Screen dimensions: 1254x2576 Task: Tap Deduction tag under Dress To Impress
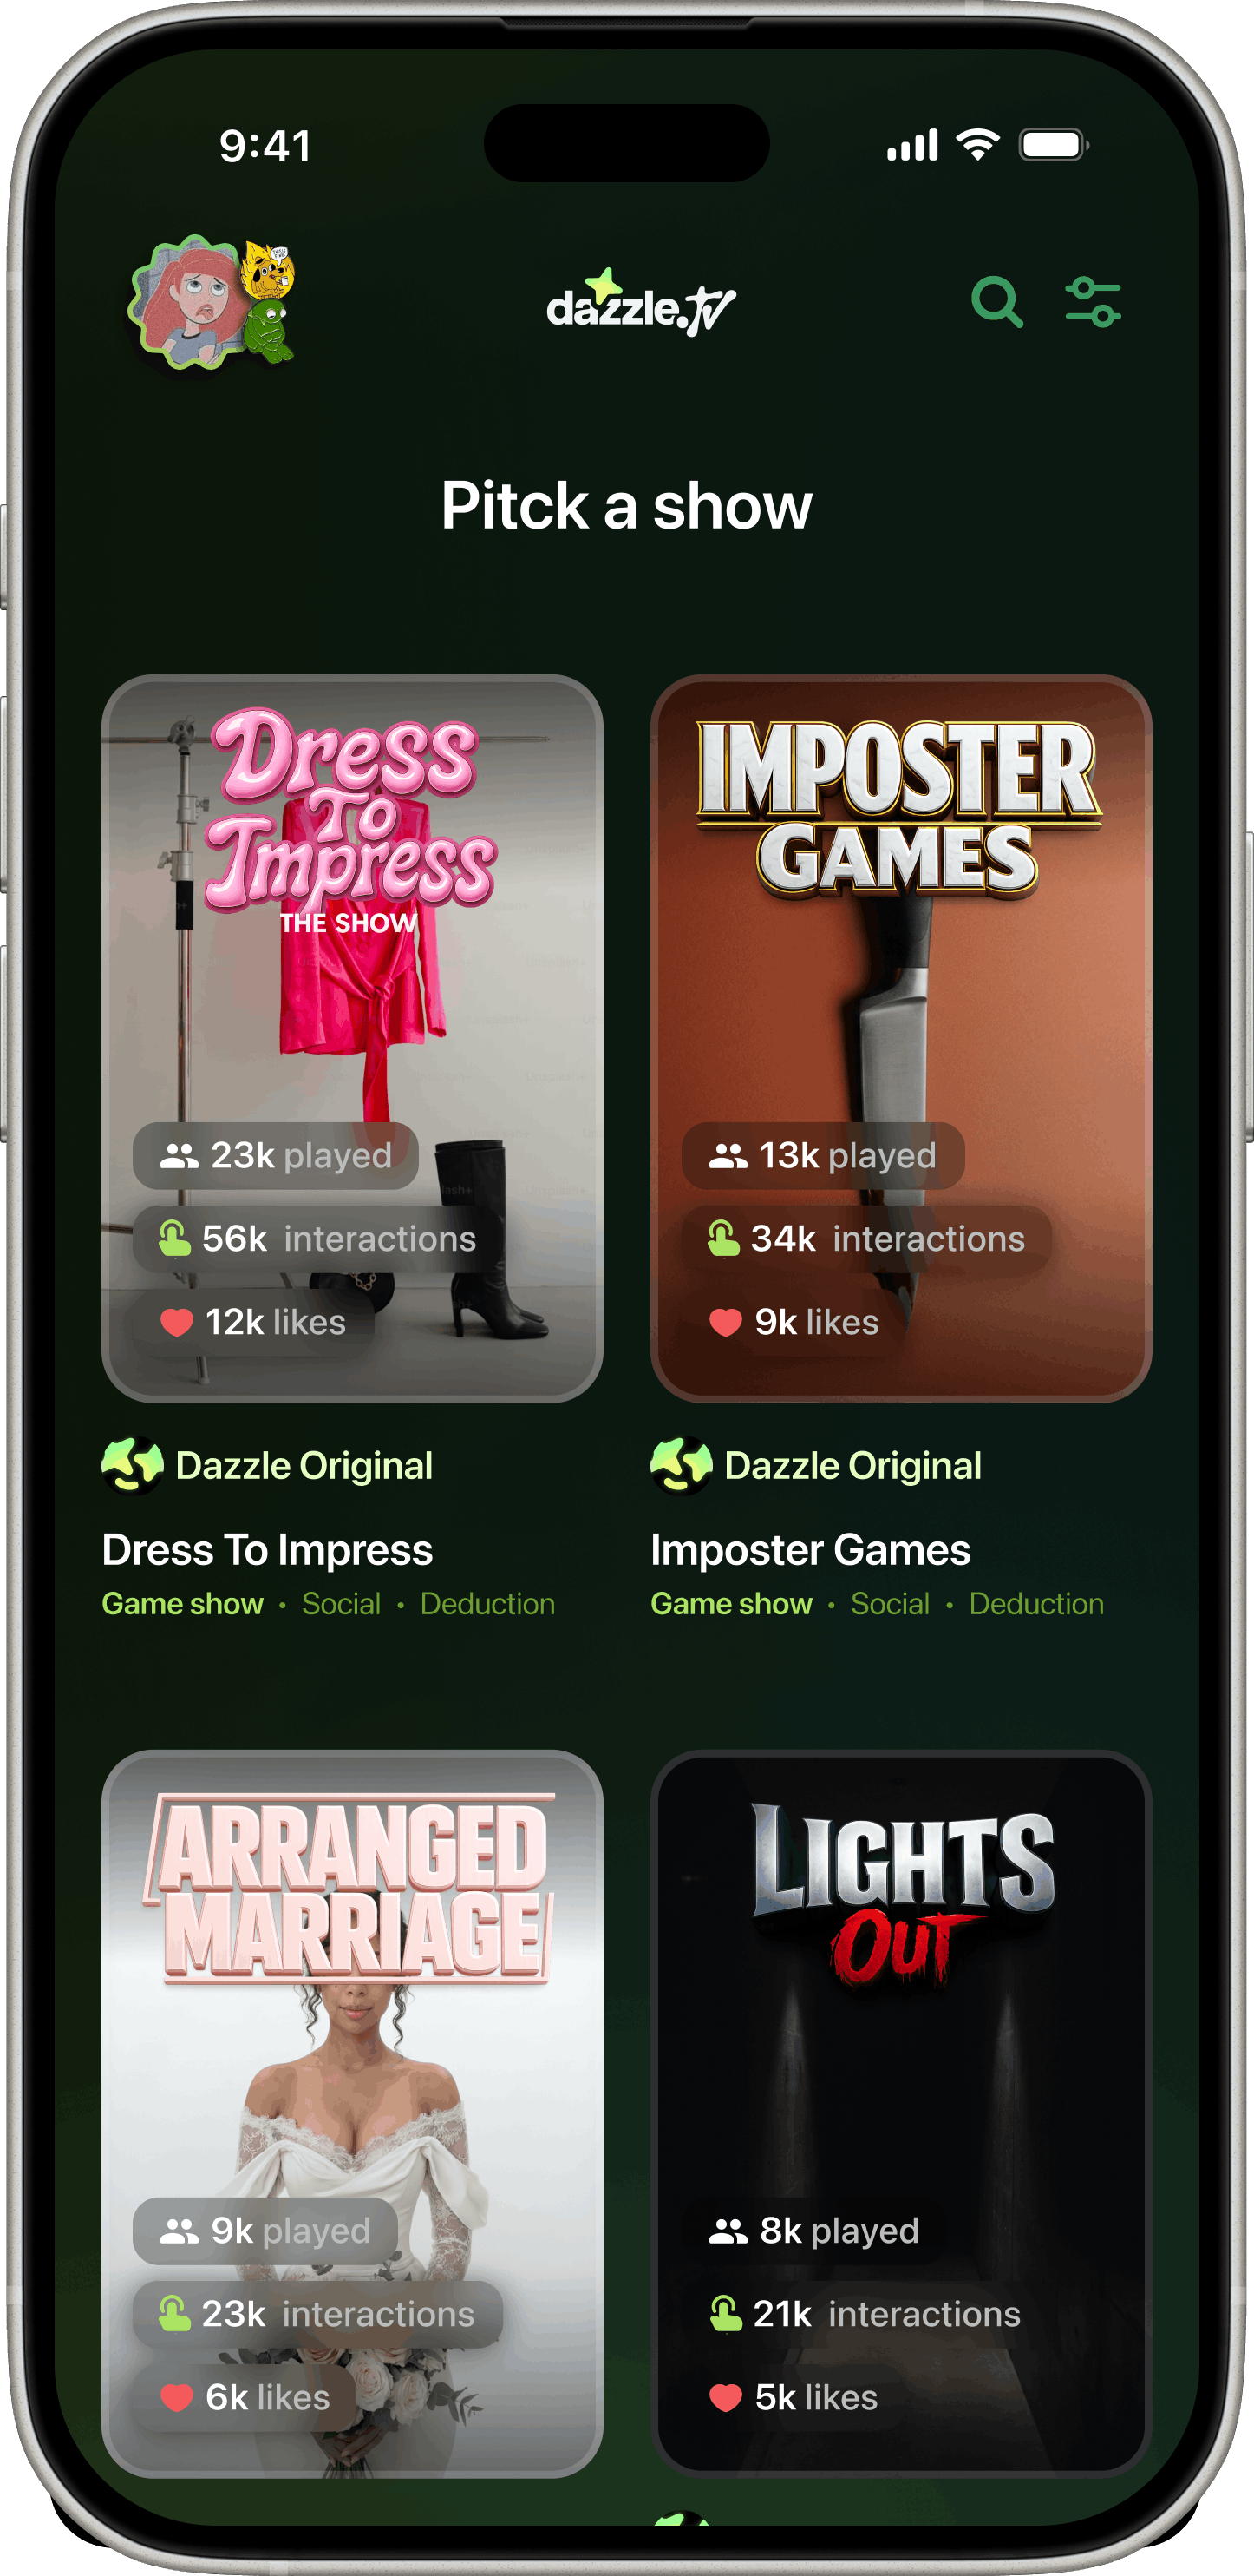(487, 1604)
